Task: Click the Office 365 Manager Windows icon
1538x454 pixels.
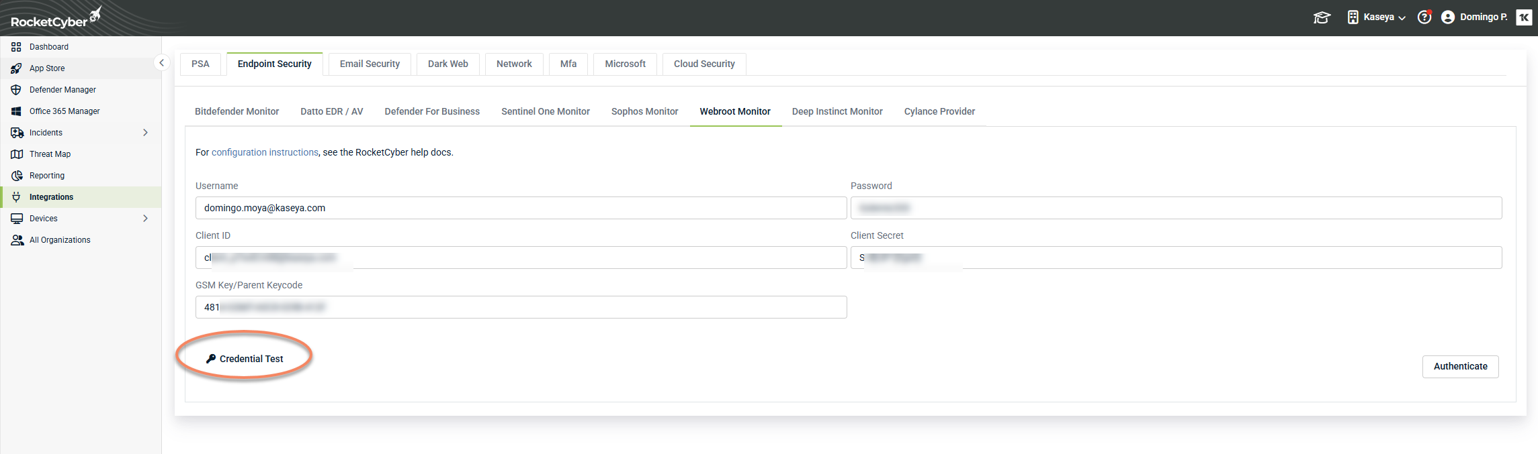Action: [16, 111]
